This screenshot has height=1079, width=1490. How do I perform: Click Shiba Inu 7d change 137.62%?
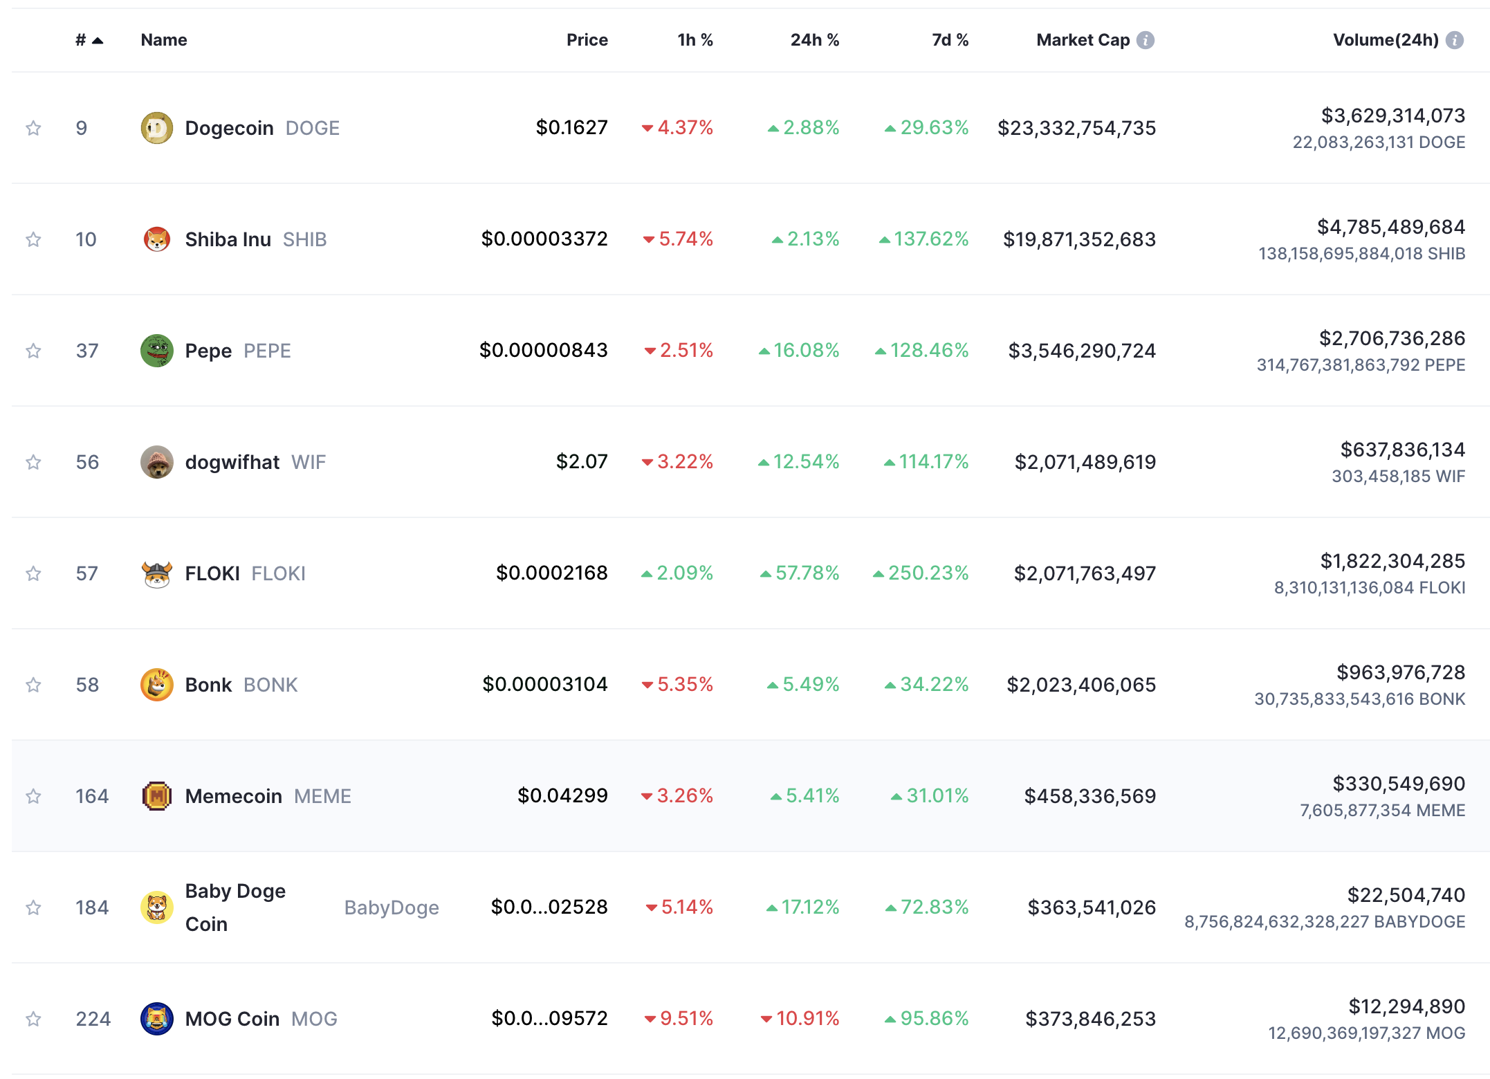click(924, 239)
